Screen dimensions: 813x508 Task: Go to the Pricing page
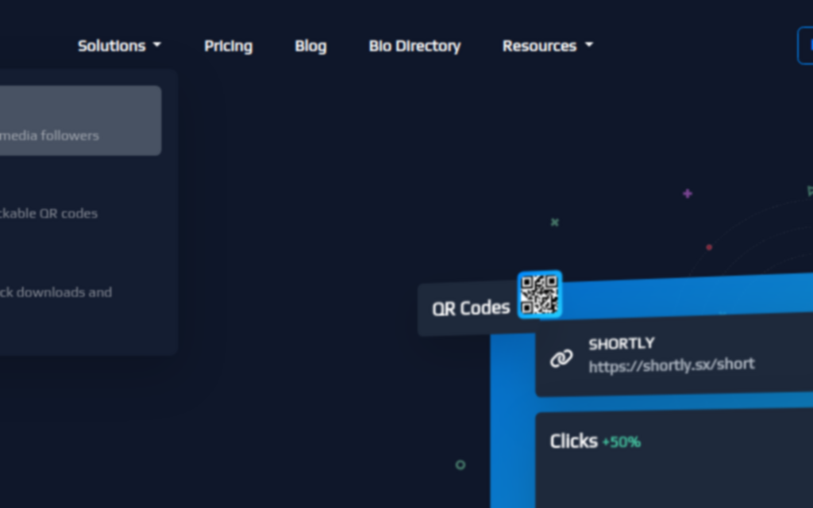(228, 46)
